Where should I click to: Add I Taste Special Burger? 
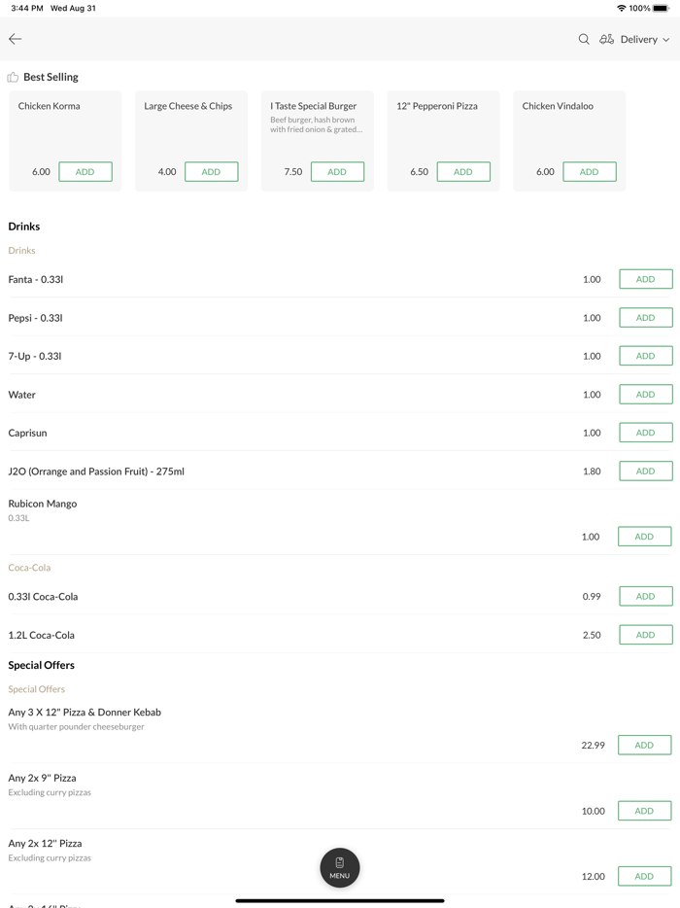point(337,172)
